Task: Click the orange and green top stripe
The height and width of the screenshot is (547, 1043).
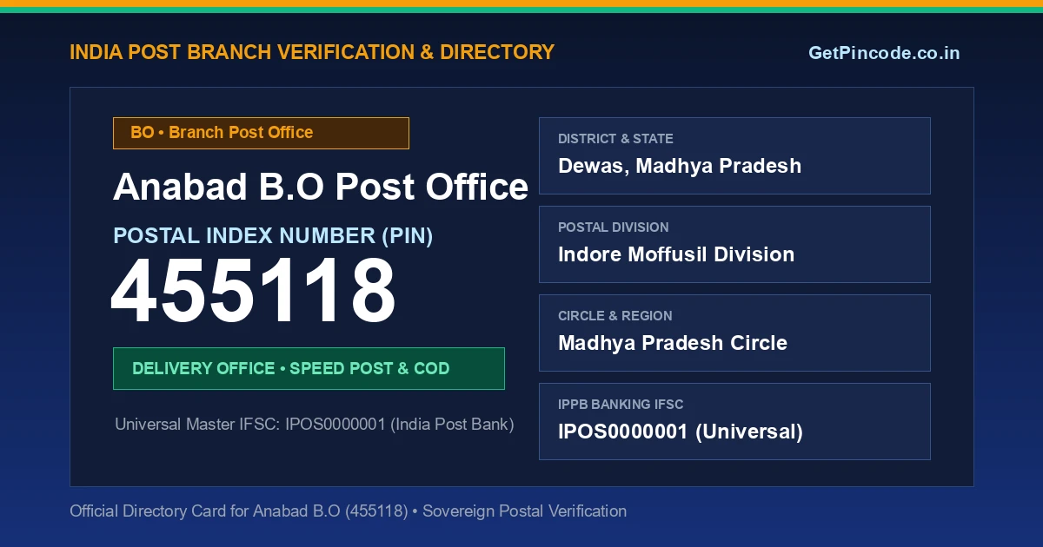Action: click(521, 6)
